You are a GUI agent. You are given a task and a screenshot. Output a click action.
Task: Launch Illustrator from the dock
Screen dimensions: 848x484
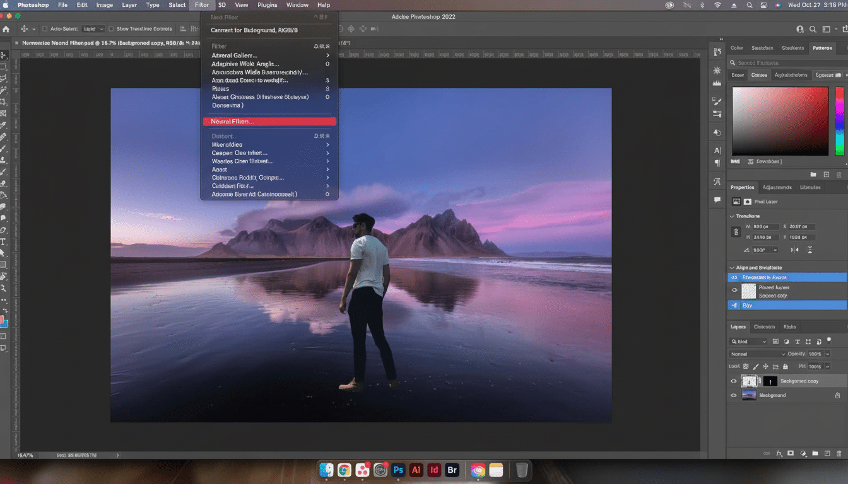tap(416, 470)
